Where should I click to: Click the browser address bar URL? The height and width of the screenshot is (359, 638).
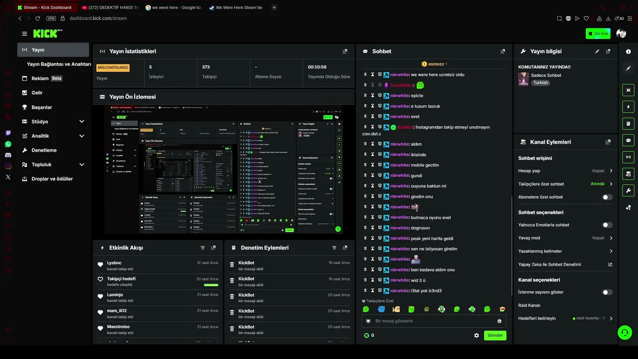[98, 18]
